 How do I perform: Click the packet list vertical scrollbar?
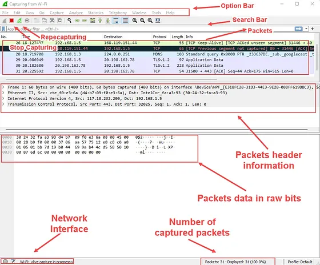pos(317,57)
